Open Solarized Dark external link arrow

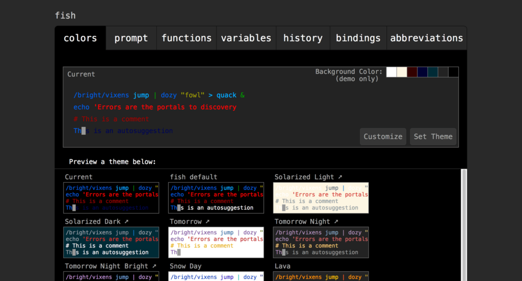point(126,221)
